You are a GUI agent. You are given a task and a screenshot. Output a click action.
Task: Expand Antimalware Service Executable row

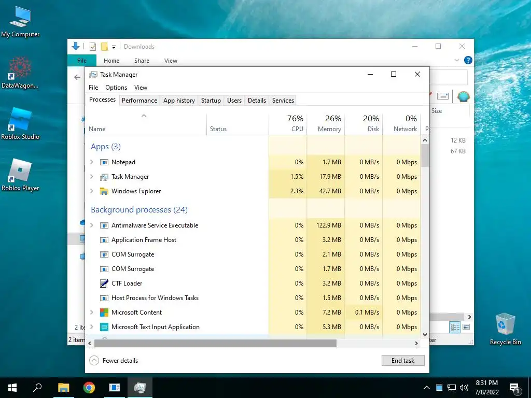click(91, 225)
